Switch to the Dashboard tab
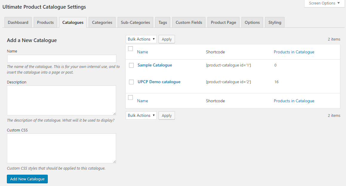 point(18,22)
